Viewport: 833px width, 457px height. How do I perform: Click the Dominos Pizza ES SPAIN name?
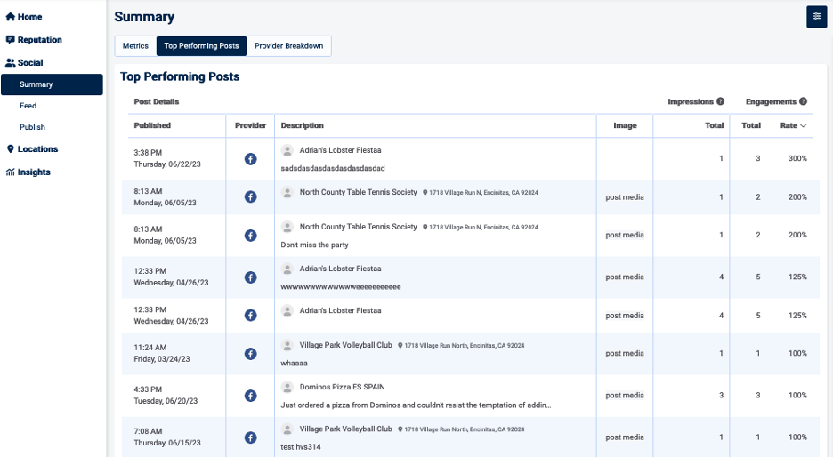coord(342,387)
